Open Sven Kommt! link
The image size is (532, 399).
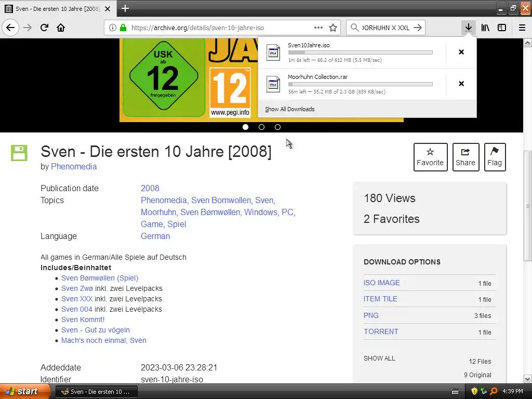[x=83, y=320]
